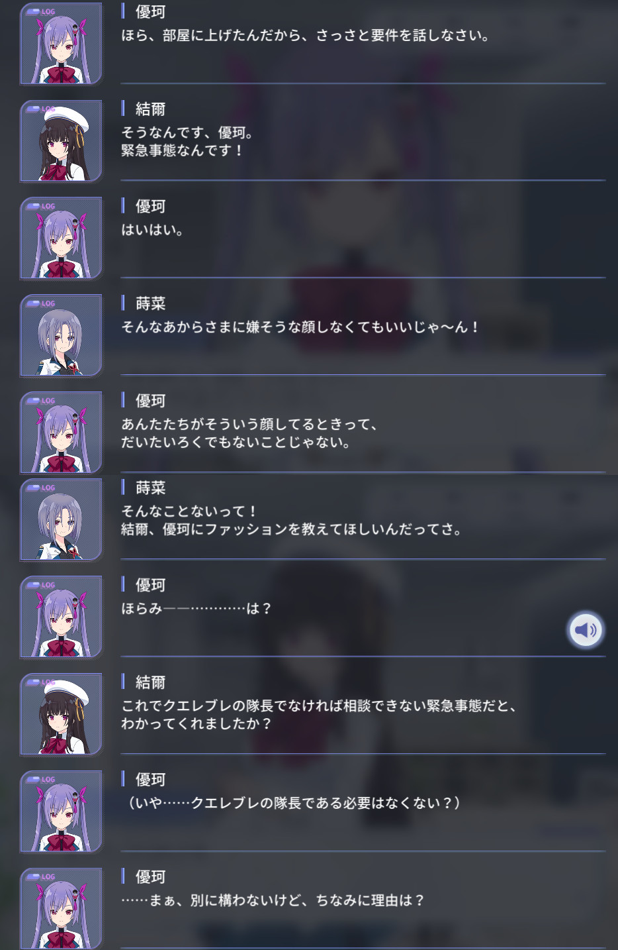Viewport: 618px width, 950px height.
Task: Click 優珂's portrait beside 「ちなみに理由は?」
Action: pyautogui.click(x=62, y=909)
